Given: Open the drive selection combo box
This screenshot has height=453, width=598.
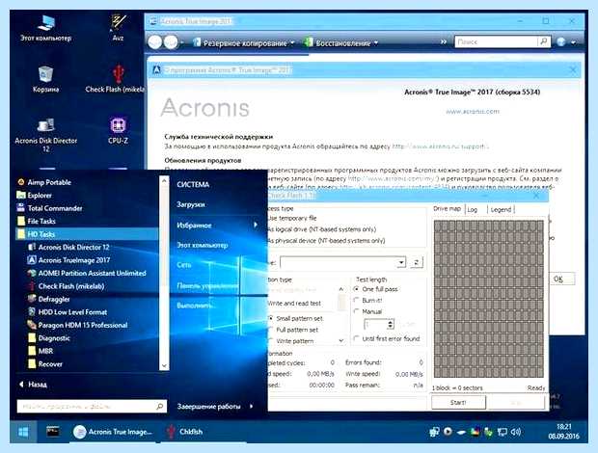Looking at the screenshot, I should coord(342,262).
